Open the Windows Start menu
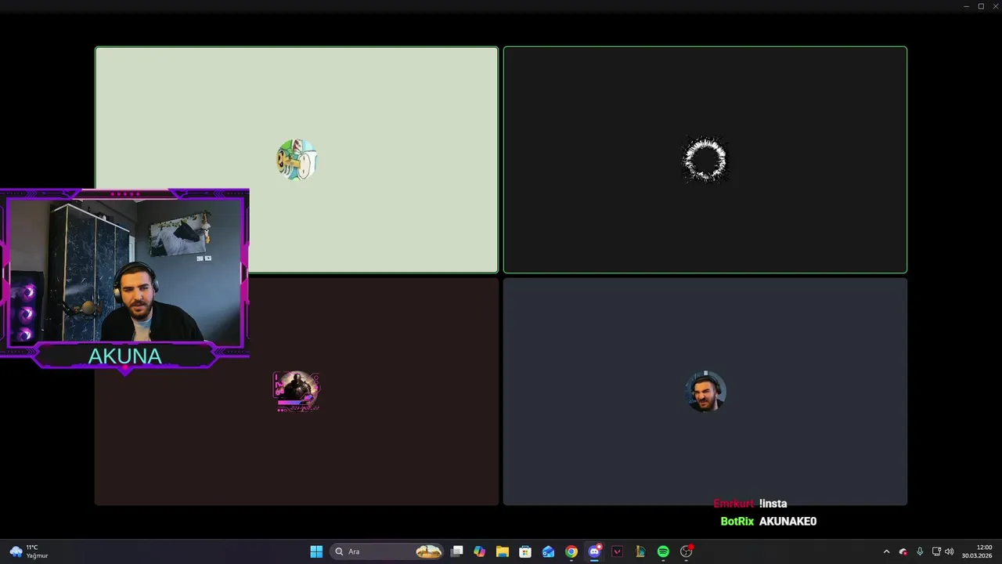1002x564 pixels. (x=316, y=551)
